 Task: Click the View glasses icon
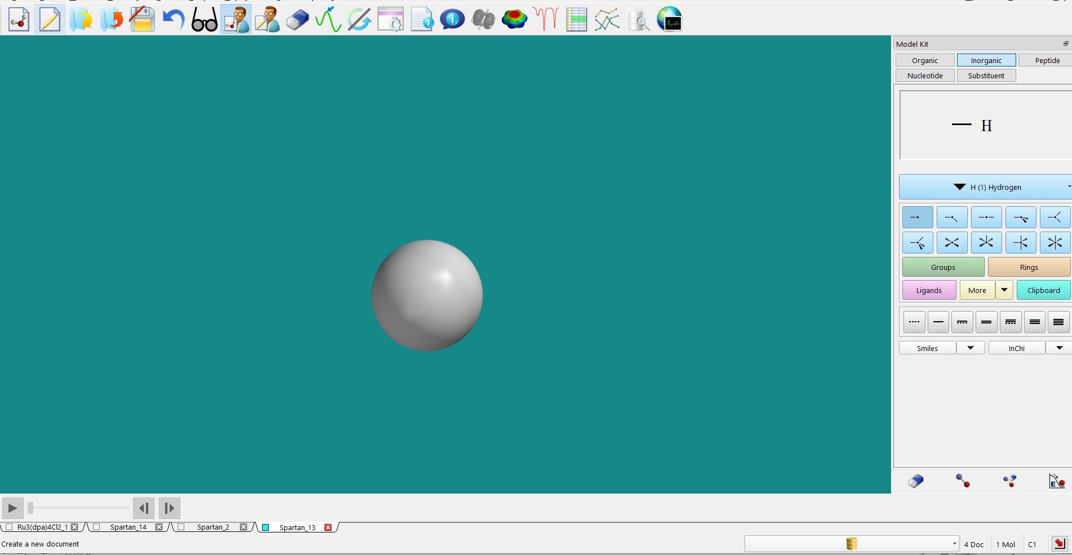click(x=205, y=19)
